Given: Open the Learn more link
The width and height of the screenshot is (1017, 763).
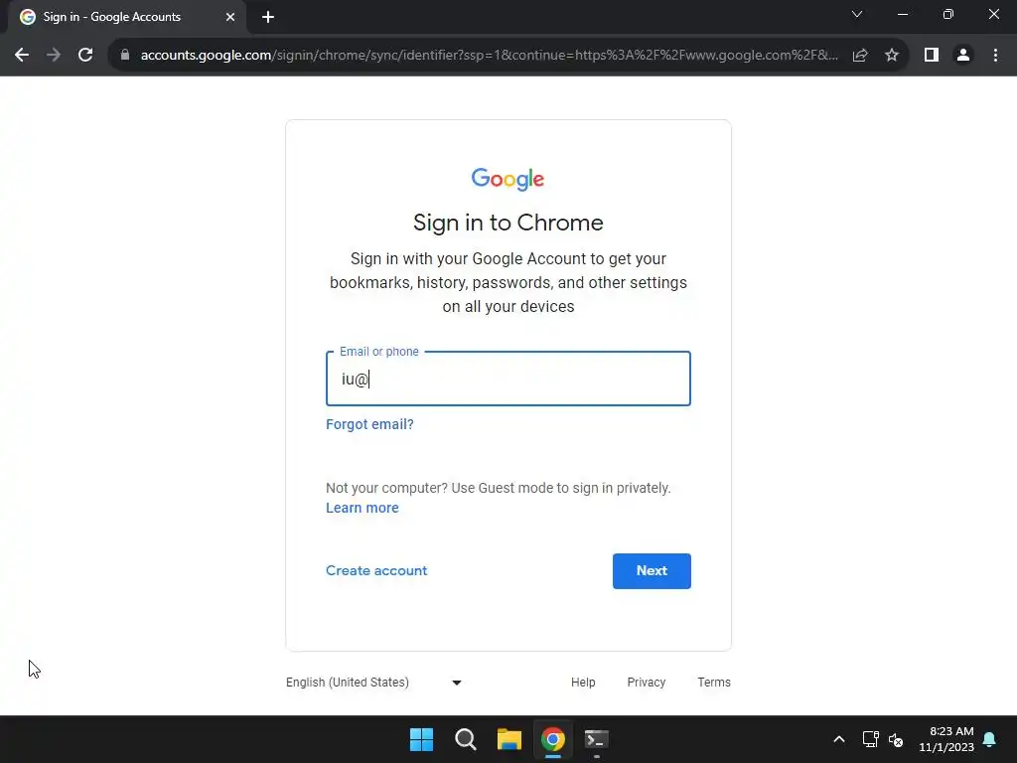Looking at the screenshot, I should 362,508.
